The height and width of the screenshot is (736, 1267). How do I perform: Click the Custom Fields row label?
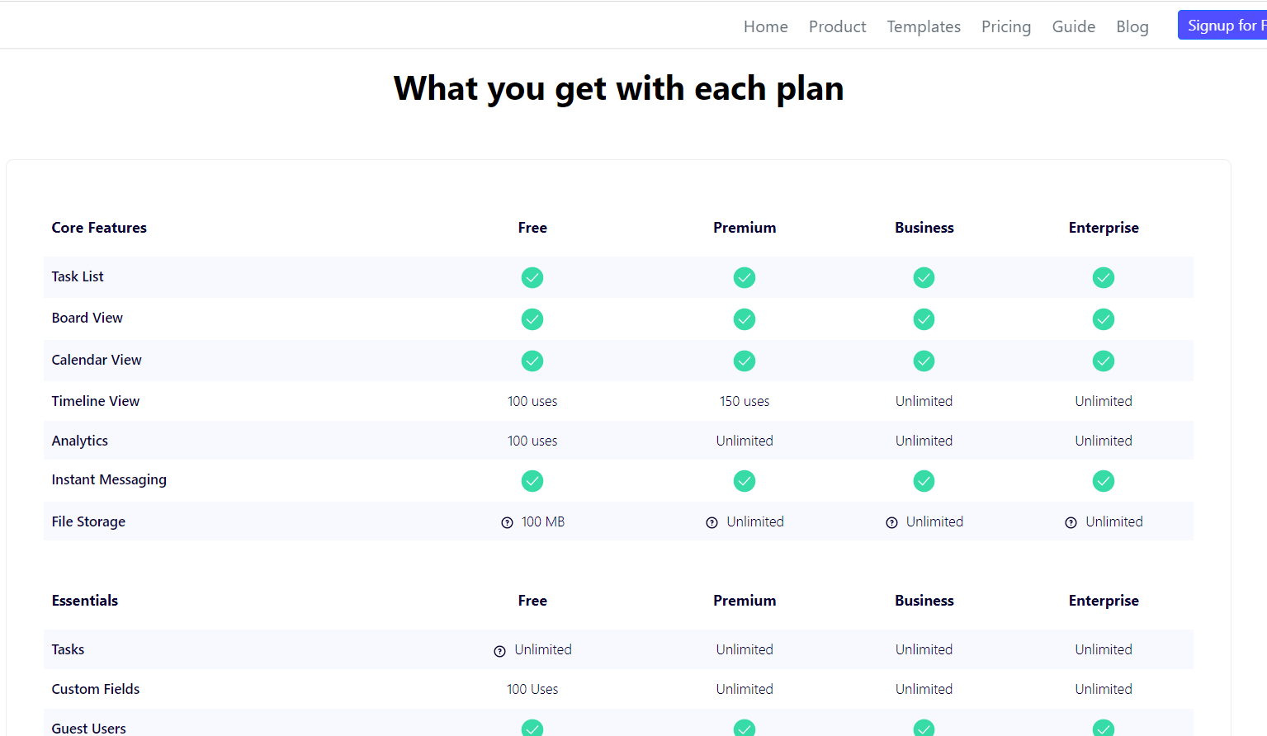pos(95,689)
